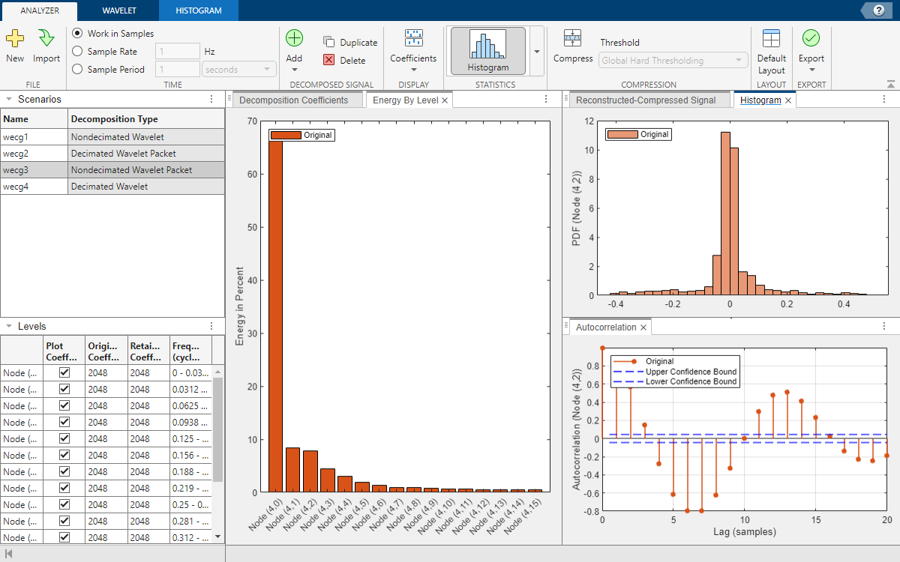Switch to the WAVELET ribbon tab

[x=118, y=10]
